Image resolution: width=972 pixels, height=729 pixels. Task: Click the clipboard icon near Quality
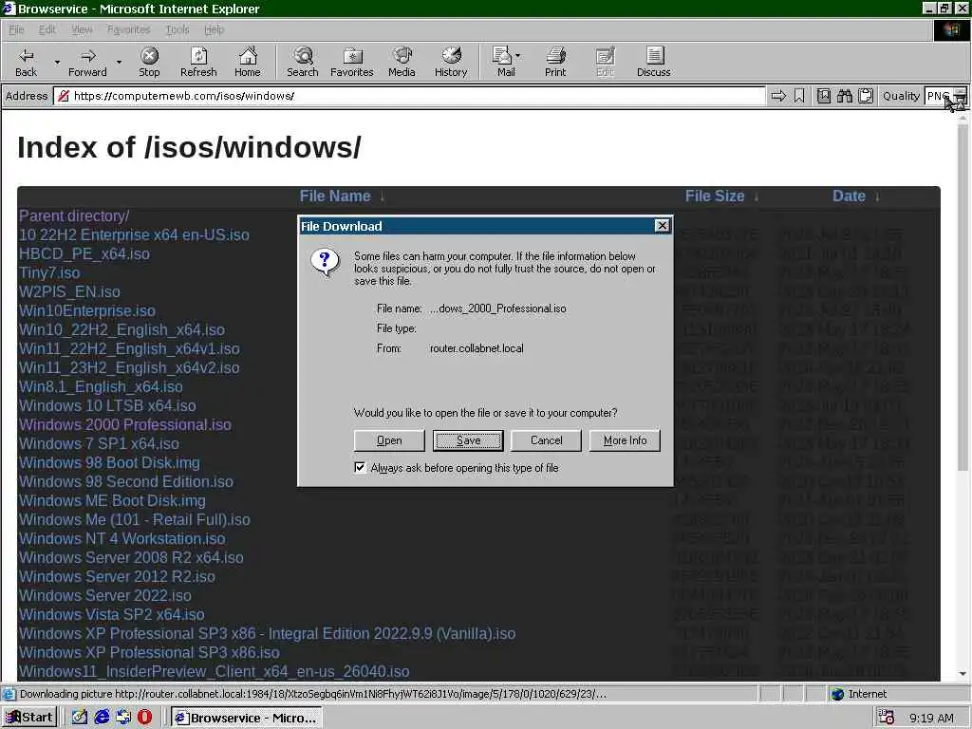tap(866, 96)
